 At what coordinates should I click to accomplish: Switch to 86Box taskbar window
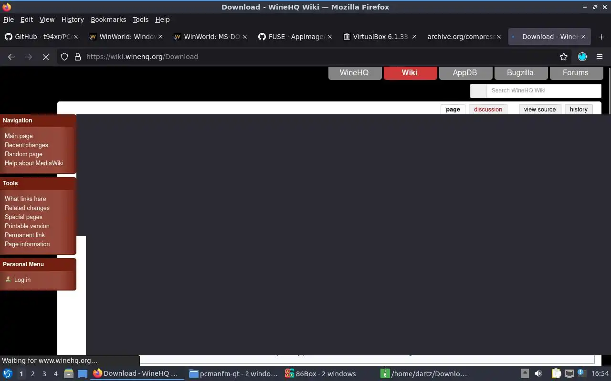[x=329, y=374]
